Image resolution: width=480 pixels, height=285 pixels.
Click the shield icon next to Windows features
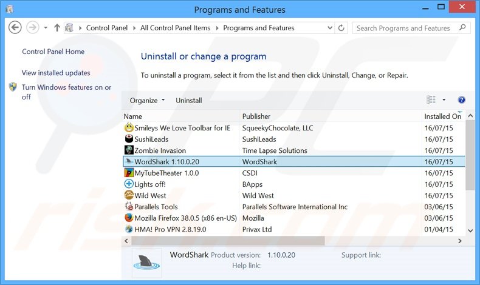[13, 87]
